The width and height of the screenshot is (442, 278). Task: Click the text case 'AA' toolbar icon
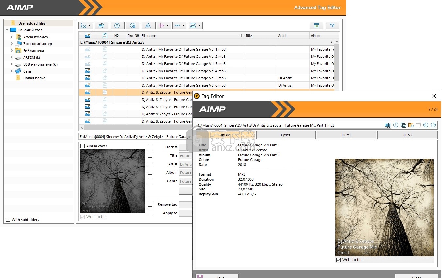[x=148, y=25]
